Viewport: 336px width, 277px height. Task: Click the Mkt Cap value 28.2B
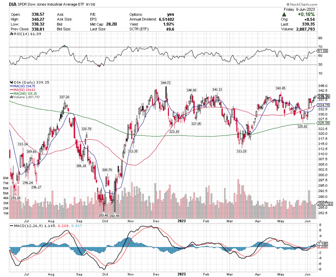[x=111, y=24]
